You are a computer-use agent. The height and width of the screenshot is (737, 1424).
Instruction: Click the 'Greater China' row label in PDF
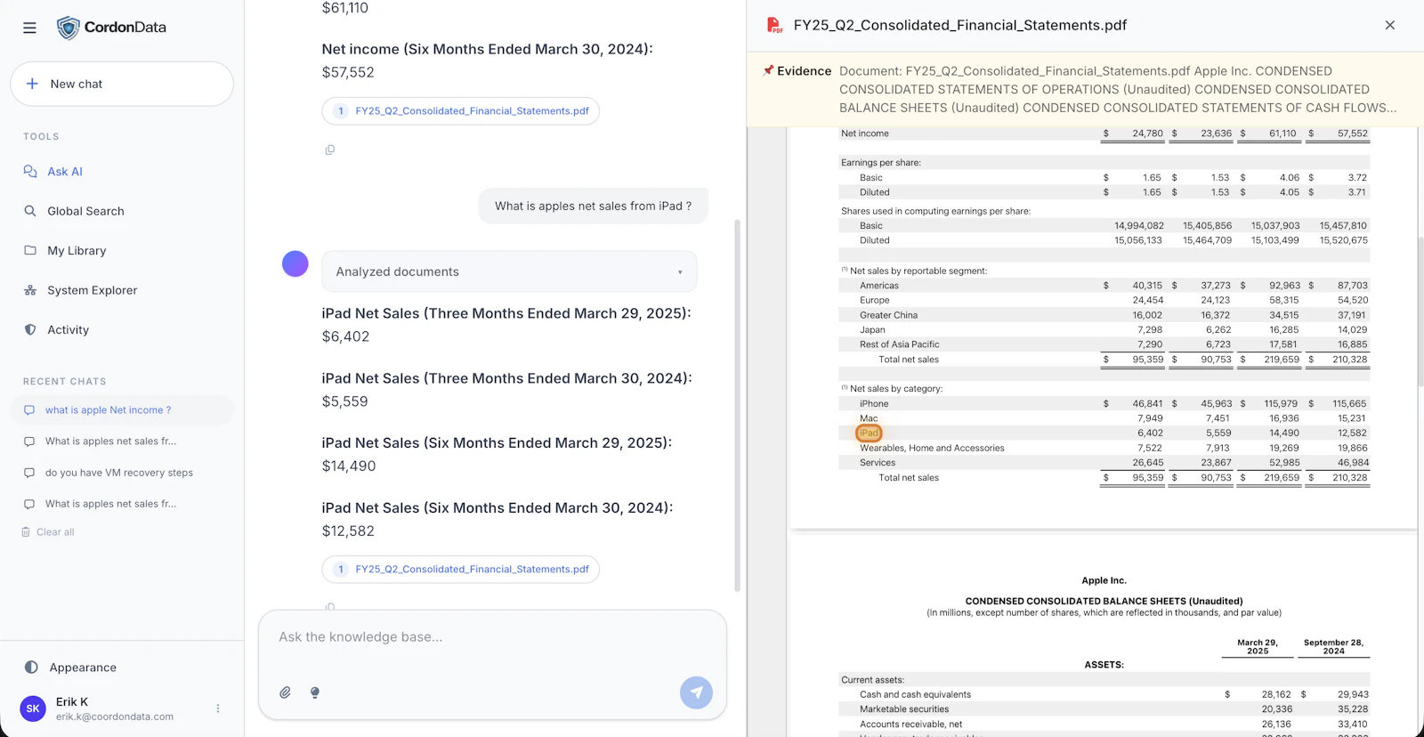(x=888, y=315)
